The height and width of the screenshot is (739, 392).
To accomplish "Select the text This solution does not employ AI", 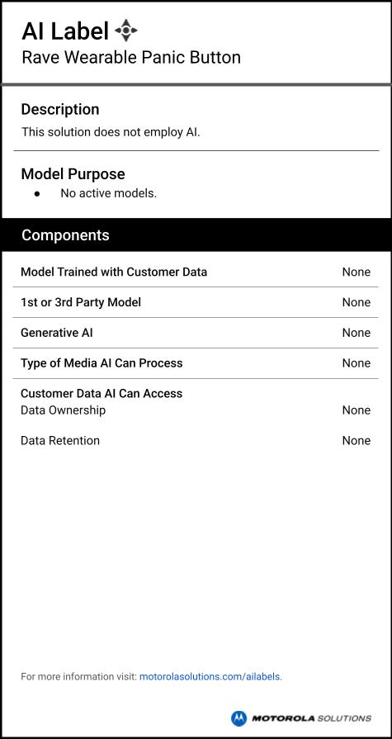I will coord(111,132).
